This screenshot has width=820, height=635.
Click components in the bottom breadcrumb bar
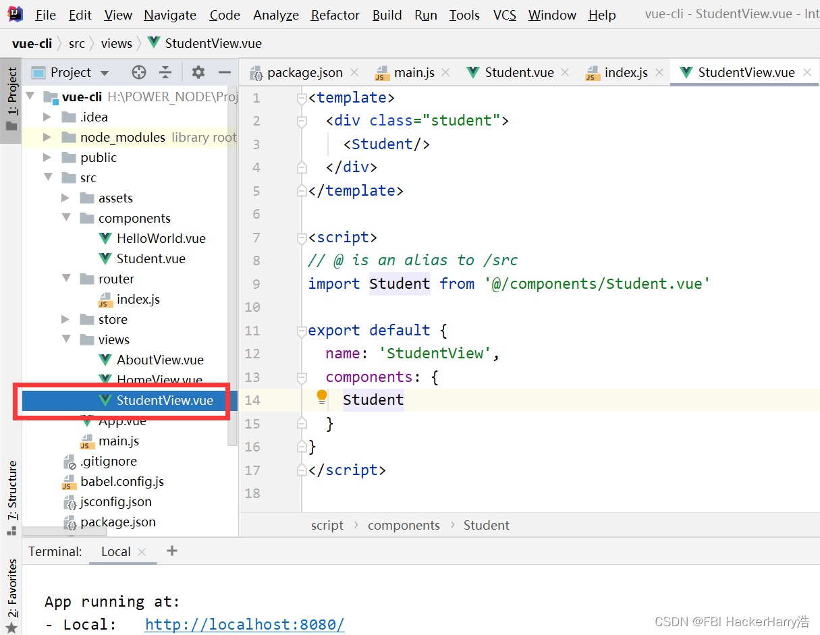point(404,525)
